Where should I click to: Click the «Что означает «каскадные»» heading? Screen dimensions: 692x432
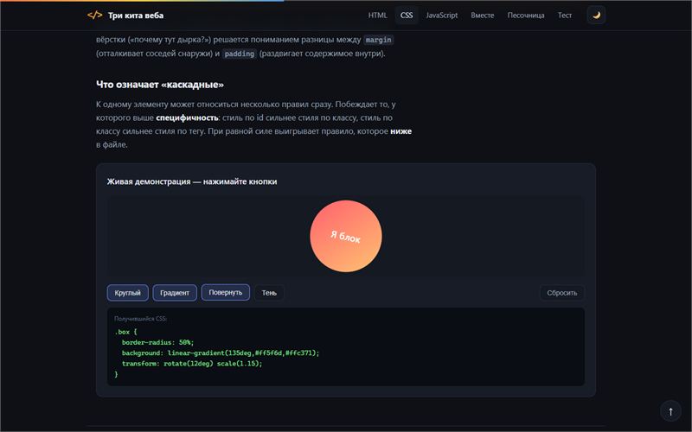coord(160,84)
